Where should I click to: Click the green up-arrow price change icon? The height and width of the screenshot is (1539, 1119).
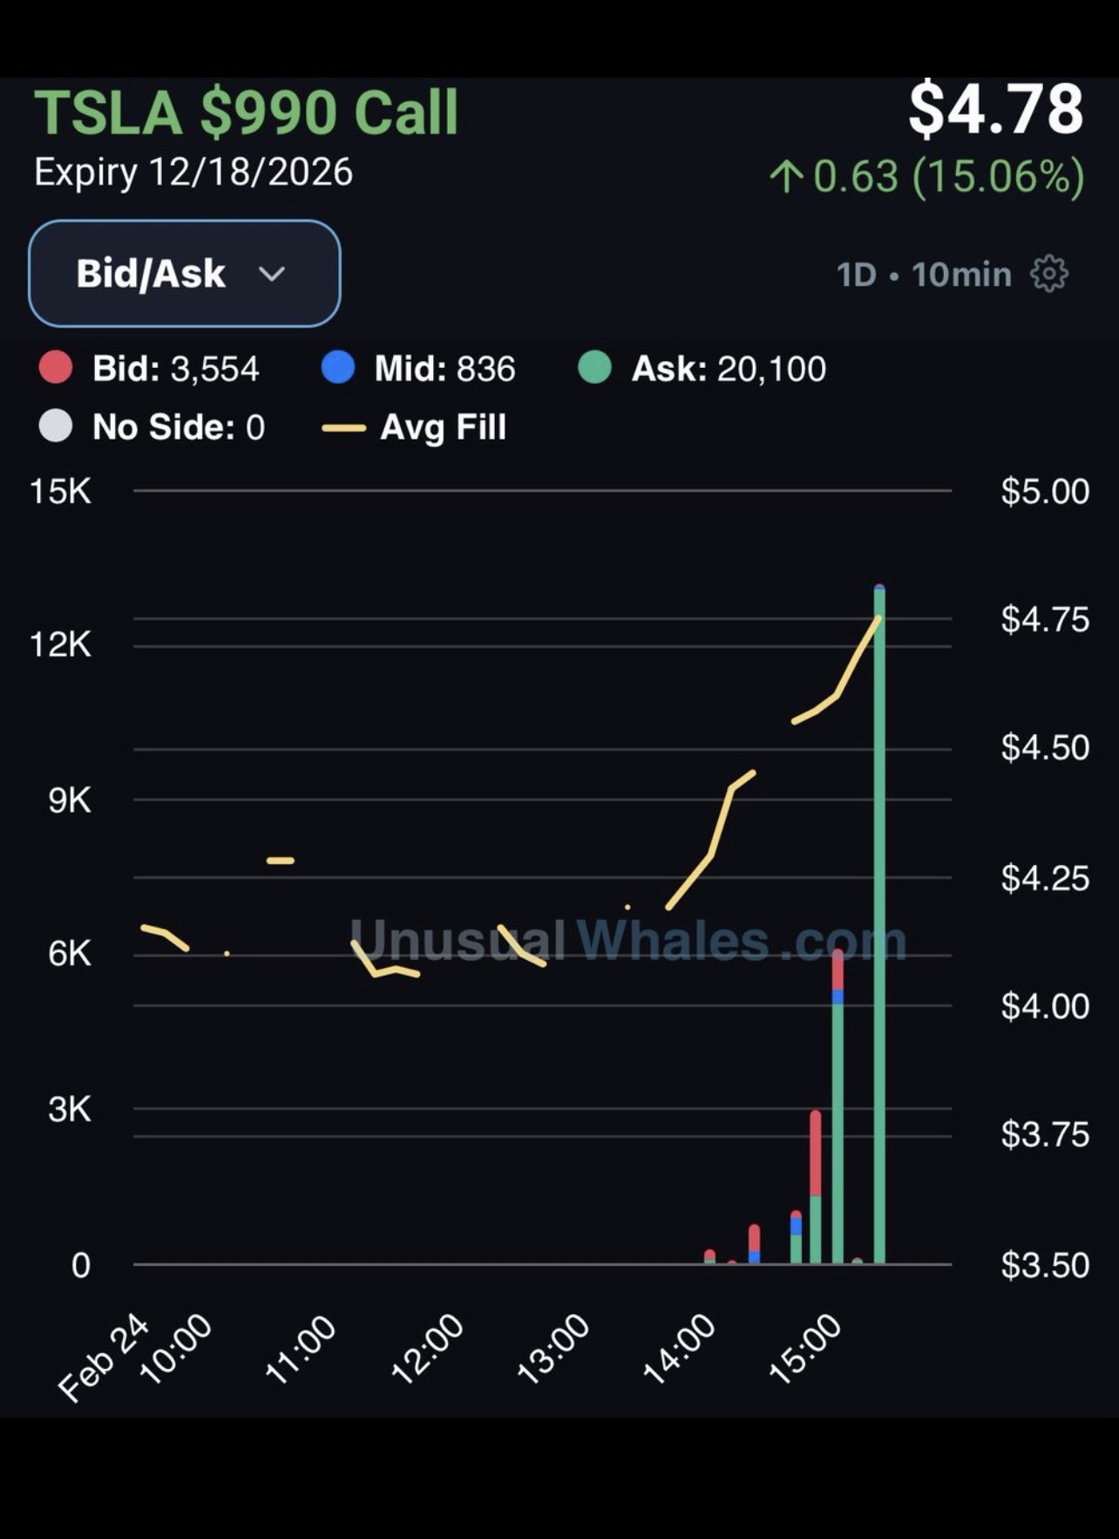click(x=786, y=176)
